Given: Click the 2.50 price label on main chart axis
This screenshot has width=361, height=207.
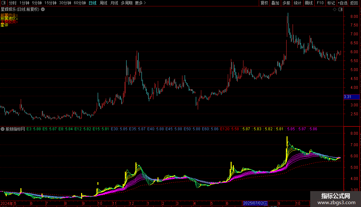Looking at the screenshot, I should tap(354, 114).
